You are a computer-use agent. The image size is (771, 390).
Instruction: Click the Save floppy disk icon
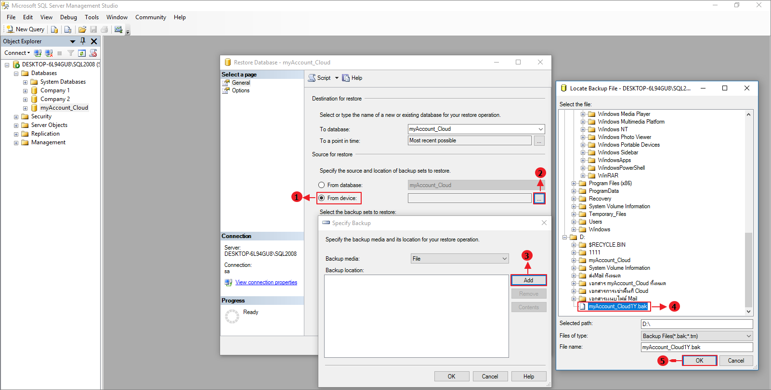tap(93, 29)
